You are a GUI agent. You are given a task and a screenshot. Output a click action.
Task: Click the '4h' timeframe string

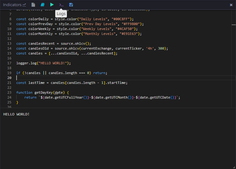coord(150,48)
